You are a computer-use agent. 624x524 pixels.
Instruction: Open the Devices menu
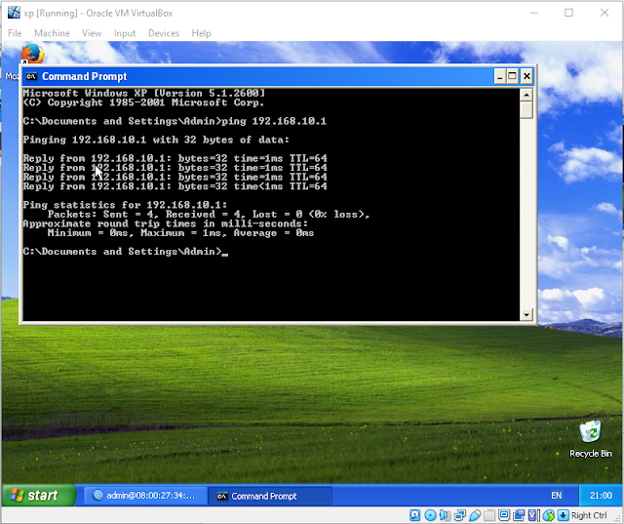(x=164, y=33)
